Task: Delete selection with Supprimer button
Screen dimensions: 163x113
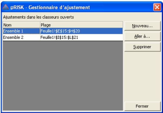Action: coord(143,47)
